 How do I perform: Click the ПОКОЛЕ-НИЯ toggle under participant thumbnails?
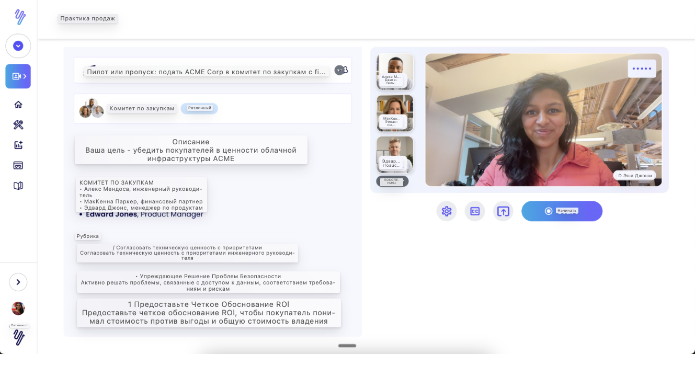click(x=392, y=181)
